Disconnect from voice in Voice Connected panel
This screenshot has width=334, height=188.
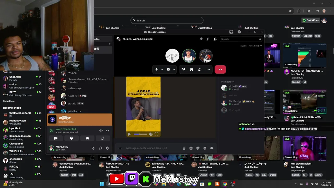107,131
